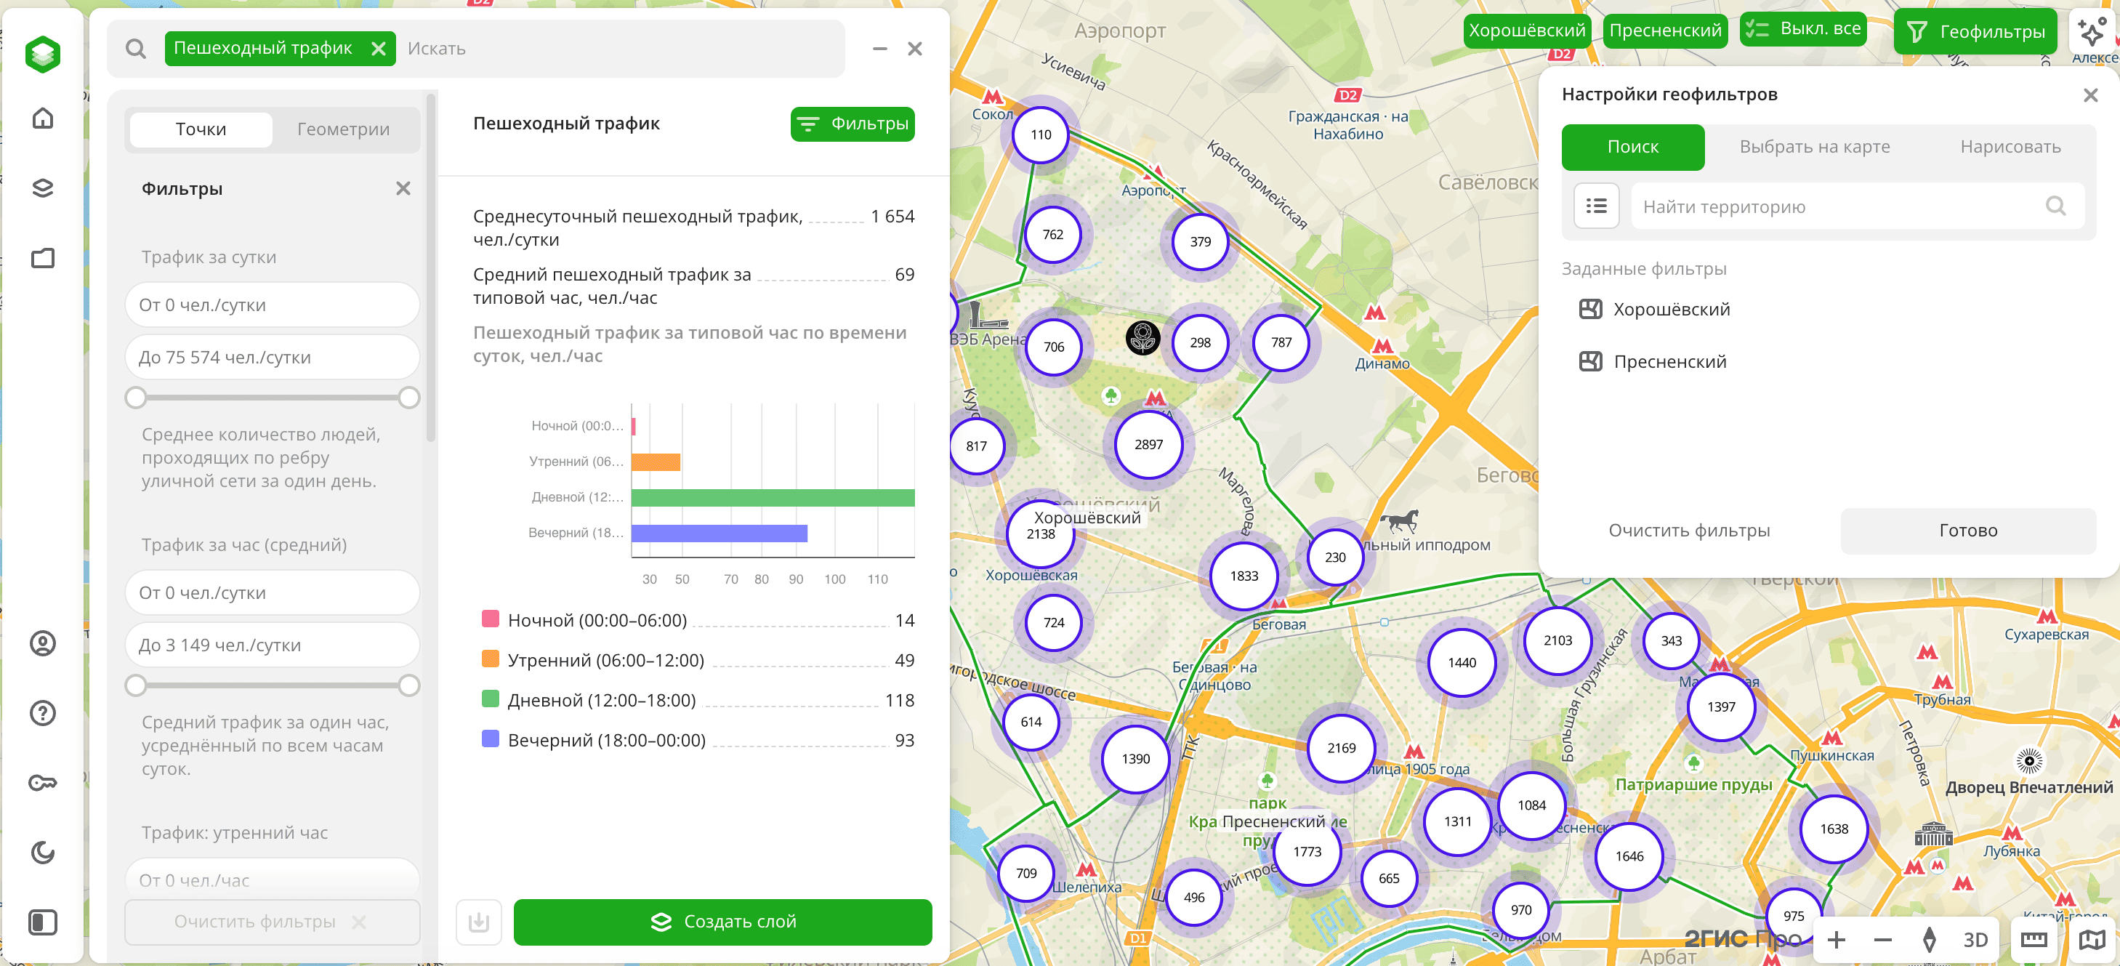Viewport: 2120px width, 966px height.
Task: Toggle 3D map view
Action: [x=1975, y=940]
